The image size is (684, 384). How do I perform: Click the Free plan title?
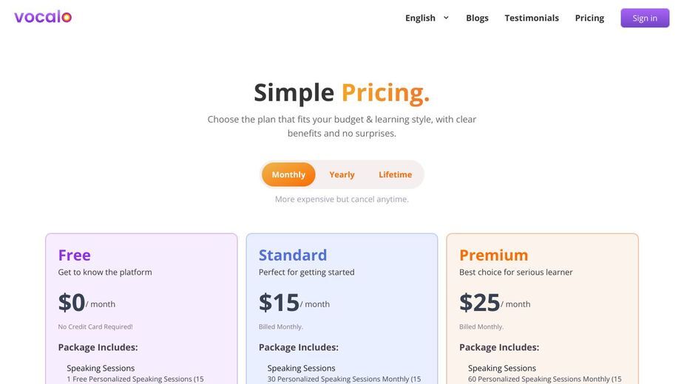point(74,255)
